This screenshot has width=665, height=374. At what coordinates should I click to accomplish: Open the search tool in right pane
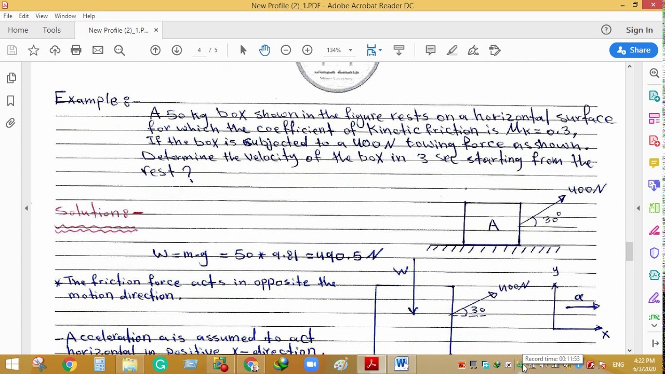coord(654,73)
